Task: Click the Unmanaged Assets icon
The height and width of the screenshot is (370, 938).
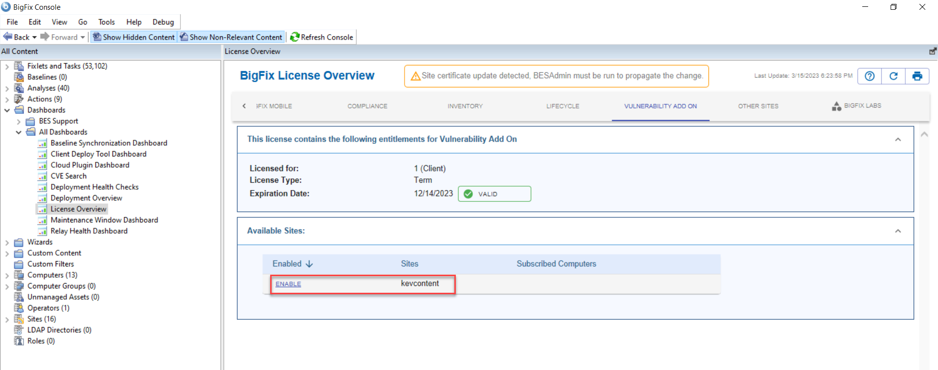Action: (x=19, y=297)
